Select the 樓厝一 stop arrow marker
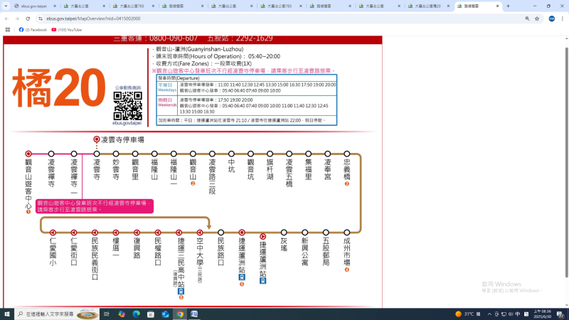The height and width of the screenshot is (320, 569). coord(116,233)
